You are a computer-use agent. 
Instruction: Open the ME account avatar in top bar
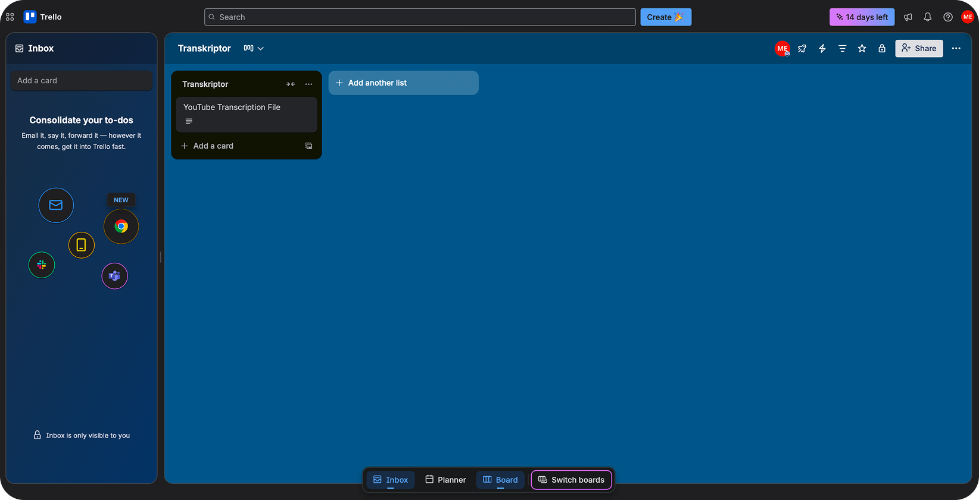tap(968, 17)
